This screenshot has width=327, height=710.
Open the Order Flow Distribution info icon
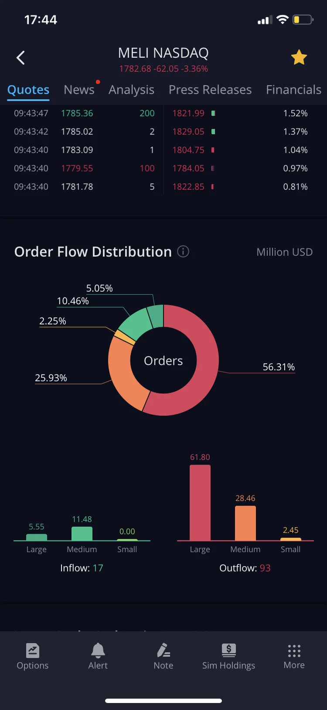click(x=183, y=251)
